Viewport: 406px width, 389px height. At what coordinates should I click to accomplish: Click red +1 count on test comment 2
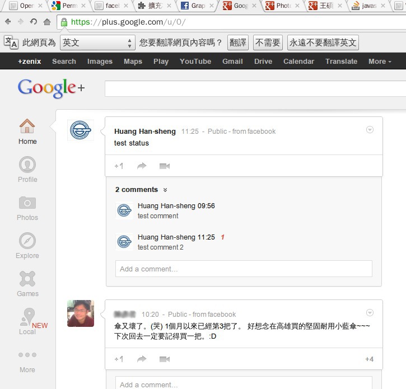[x=223, y=237]
